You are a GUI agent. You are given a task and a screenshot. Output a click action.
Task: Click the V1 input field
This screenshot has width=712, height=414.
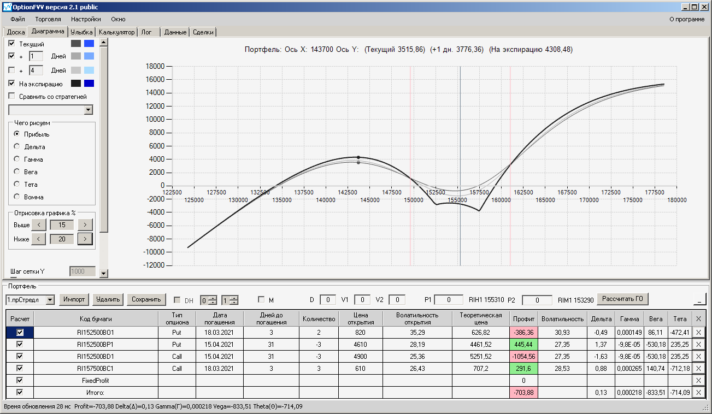click(x=362, y=299)
